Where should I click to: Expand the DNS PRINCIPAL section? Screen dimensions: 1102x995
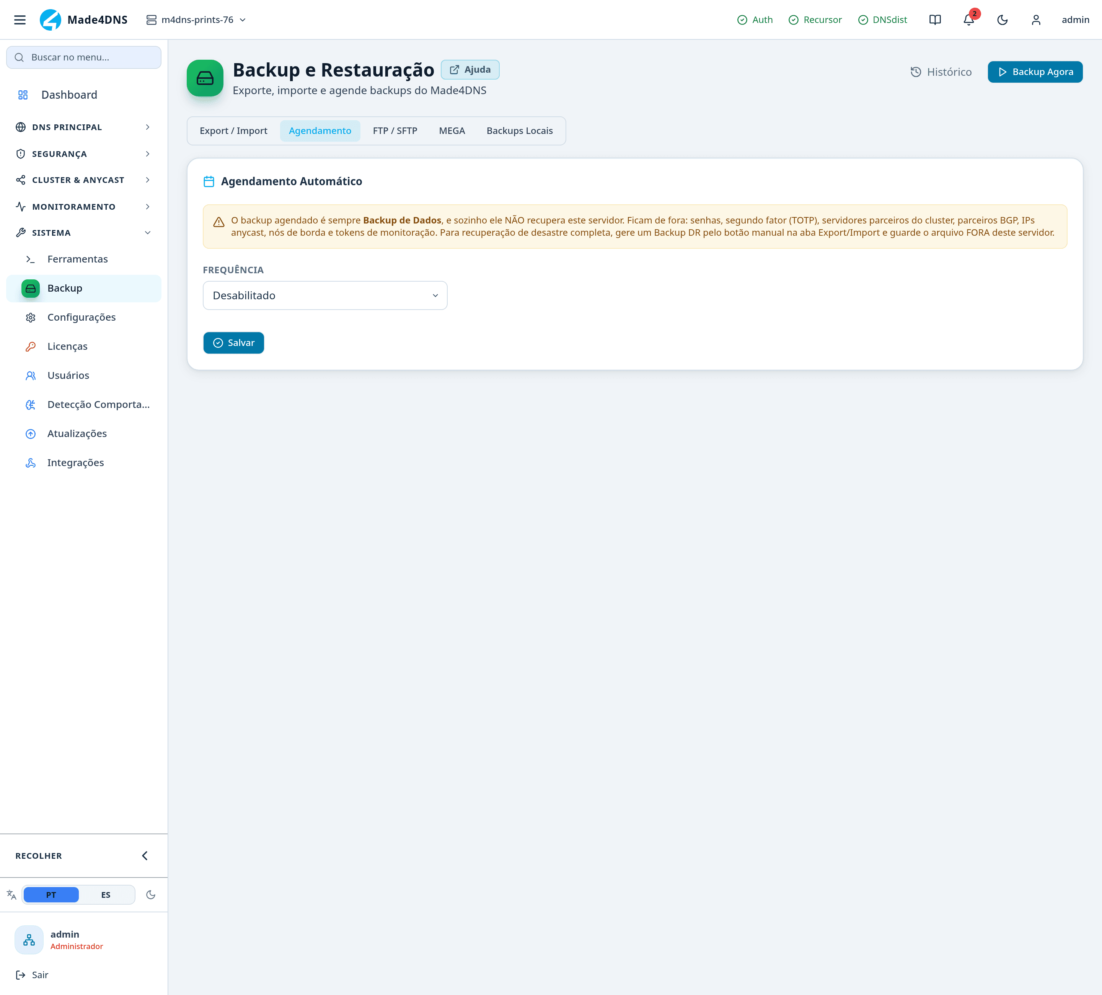pyautogui.click(x=84, y=127)
